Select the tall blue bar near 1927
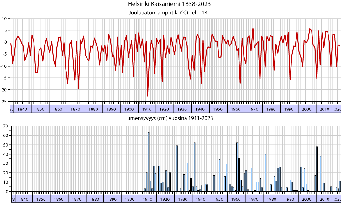The height and width of the screenshot is (203, 341). [x=177, y=168]
